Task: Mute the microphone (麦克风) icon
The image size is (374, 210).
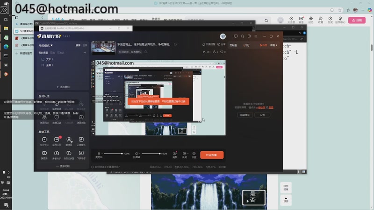Action: coord(99,154)
